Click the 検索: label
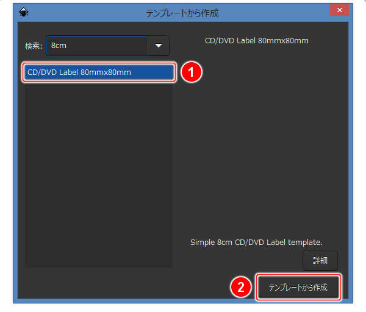 click(x=34, y=46)
